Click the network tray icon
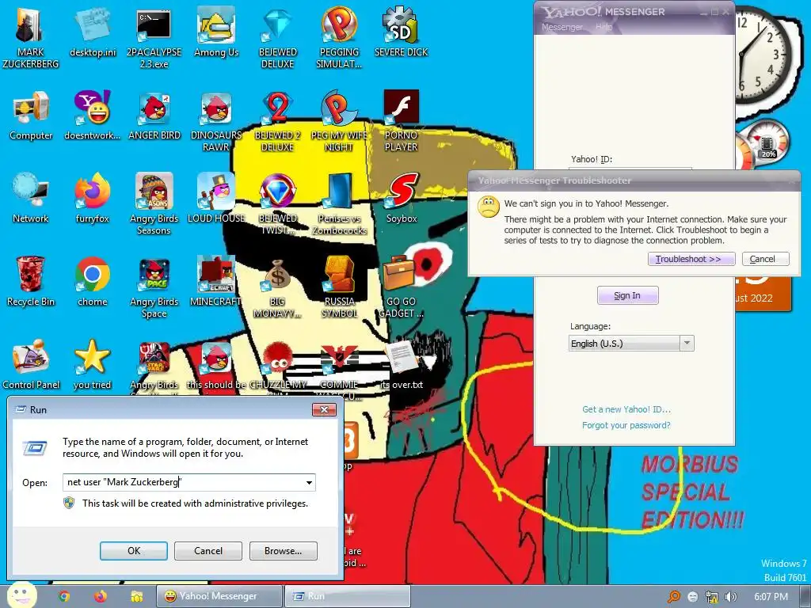The height and width of the screenshot is (608, 811). coord(712,597)
